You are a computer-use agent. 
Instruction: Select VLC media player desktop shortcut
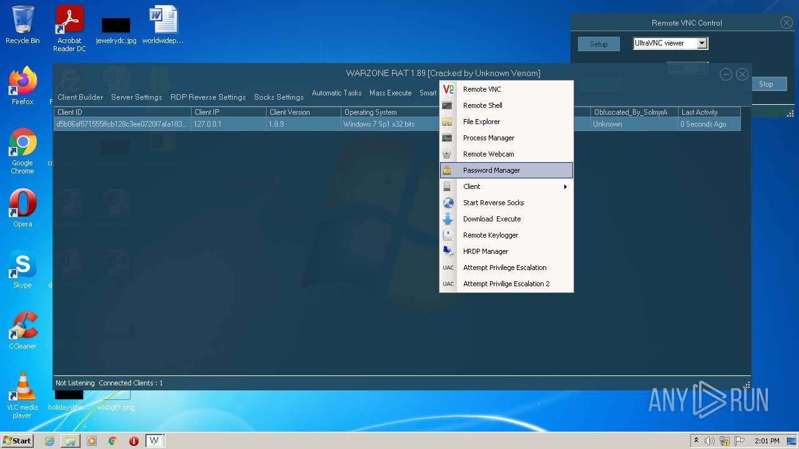click(x=22, y=395)
